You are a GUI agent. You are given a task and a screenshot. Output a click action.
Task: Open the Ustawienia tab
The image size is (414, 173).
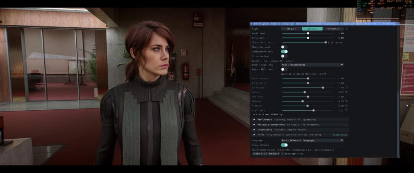click(303, 24)
